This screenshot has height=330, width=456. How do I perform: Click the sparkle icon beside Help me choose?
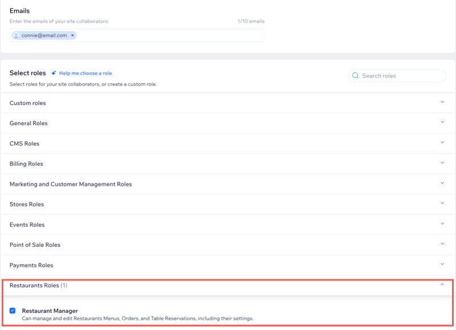[54, 73]
